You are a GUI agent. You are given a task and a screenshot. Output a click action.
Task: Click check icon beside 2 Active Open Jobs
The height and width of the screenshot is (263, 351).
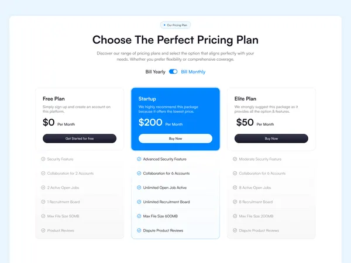[43, 188]
